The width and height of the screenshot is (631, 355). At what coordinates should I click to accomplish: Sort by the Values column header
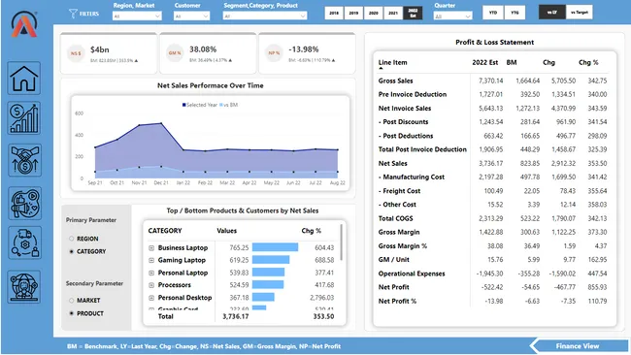pos(226,231)
